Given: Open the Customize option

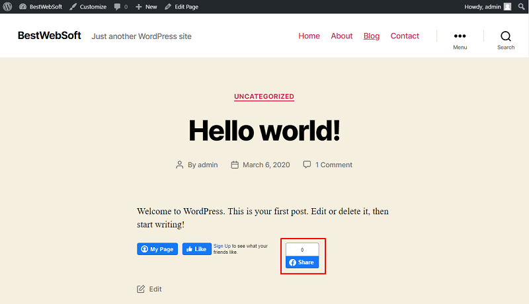Looking at the screenshot, I should (88, 7).
